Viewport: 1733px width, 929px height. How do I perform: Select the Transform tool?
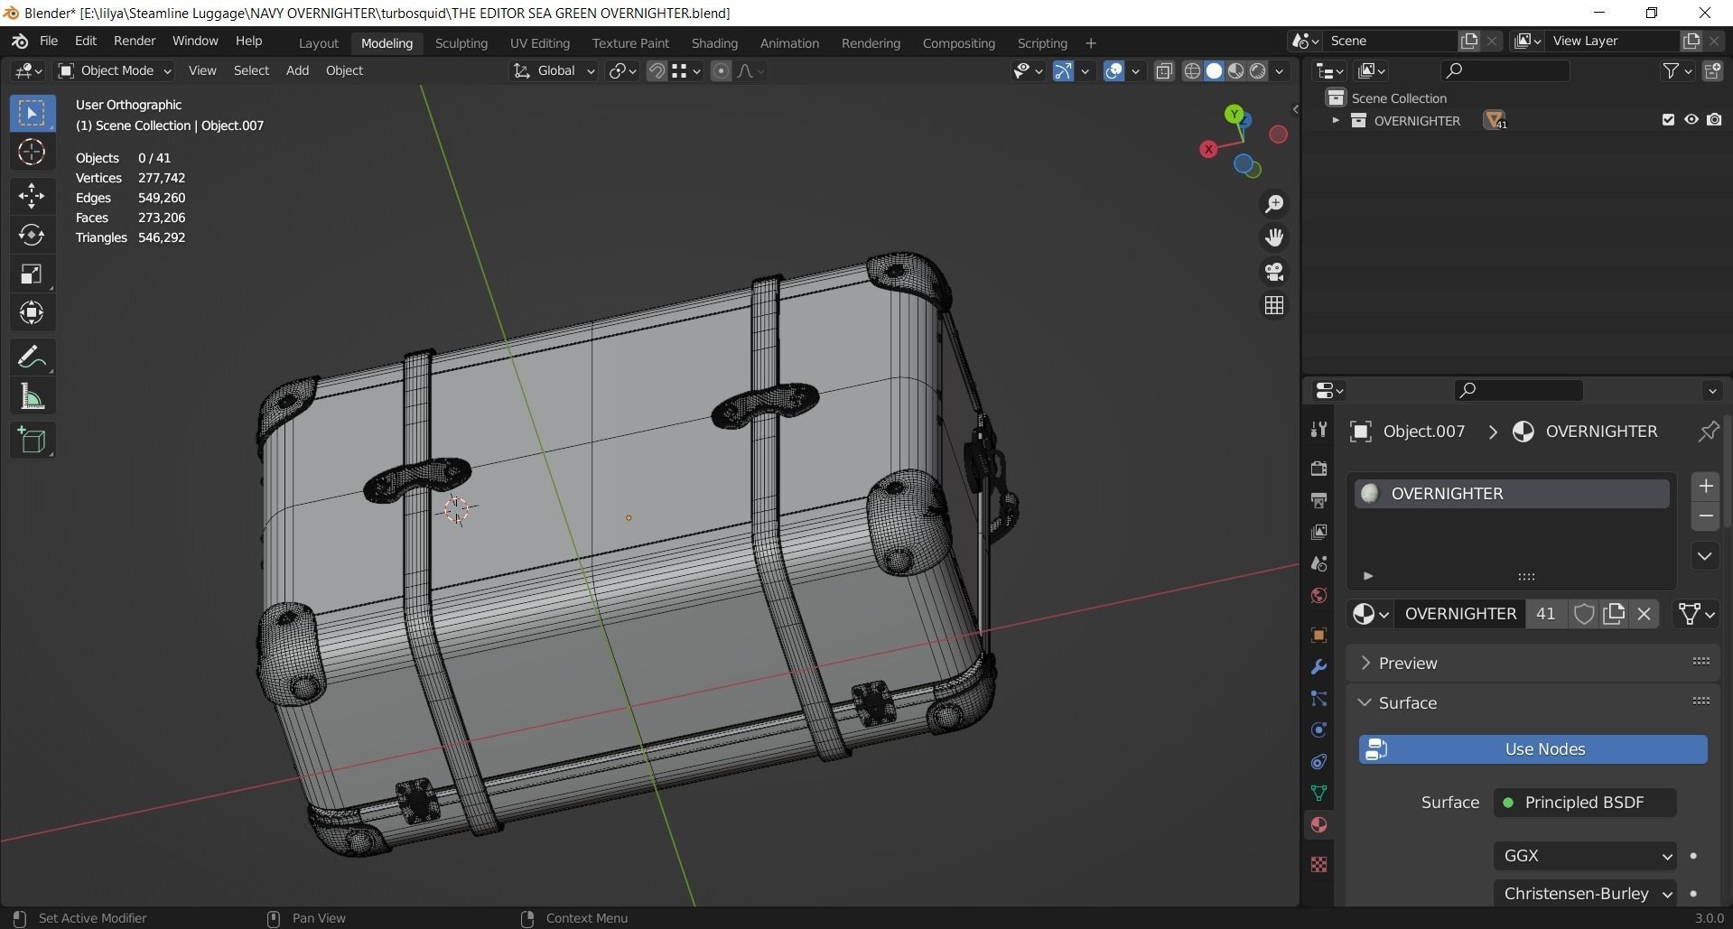[32, 312]
